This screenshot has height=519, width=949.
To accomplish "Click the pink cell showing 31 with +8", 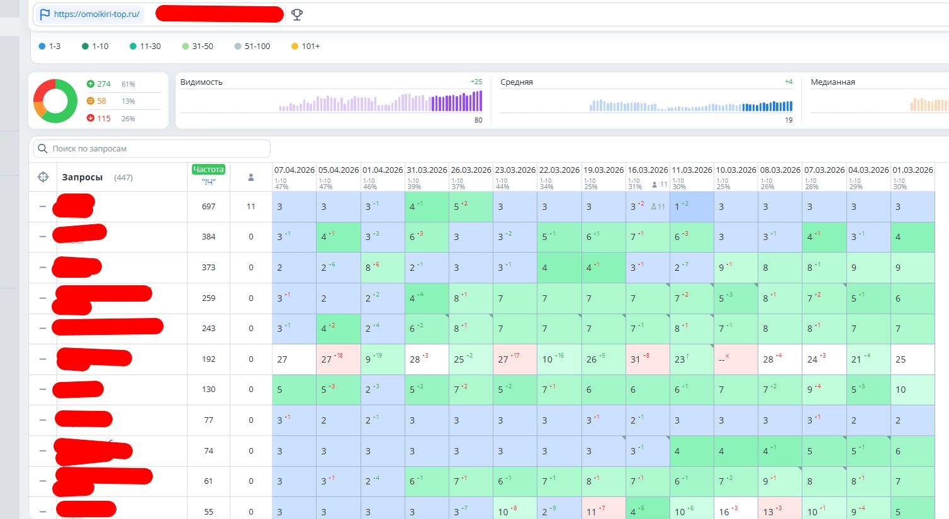I will coord(648,359).
